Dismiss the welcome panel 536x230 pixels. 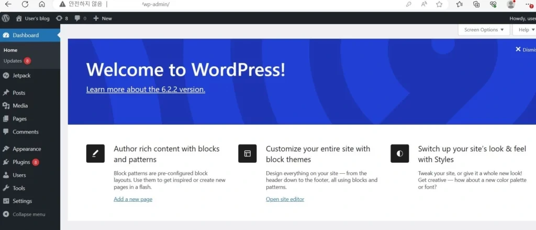point(526,50)
